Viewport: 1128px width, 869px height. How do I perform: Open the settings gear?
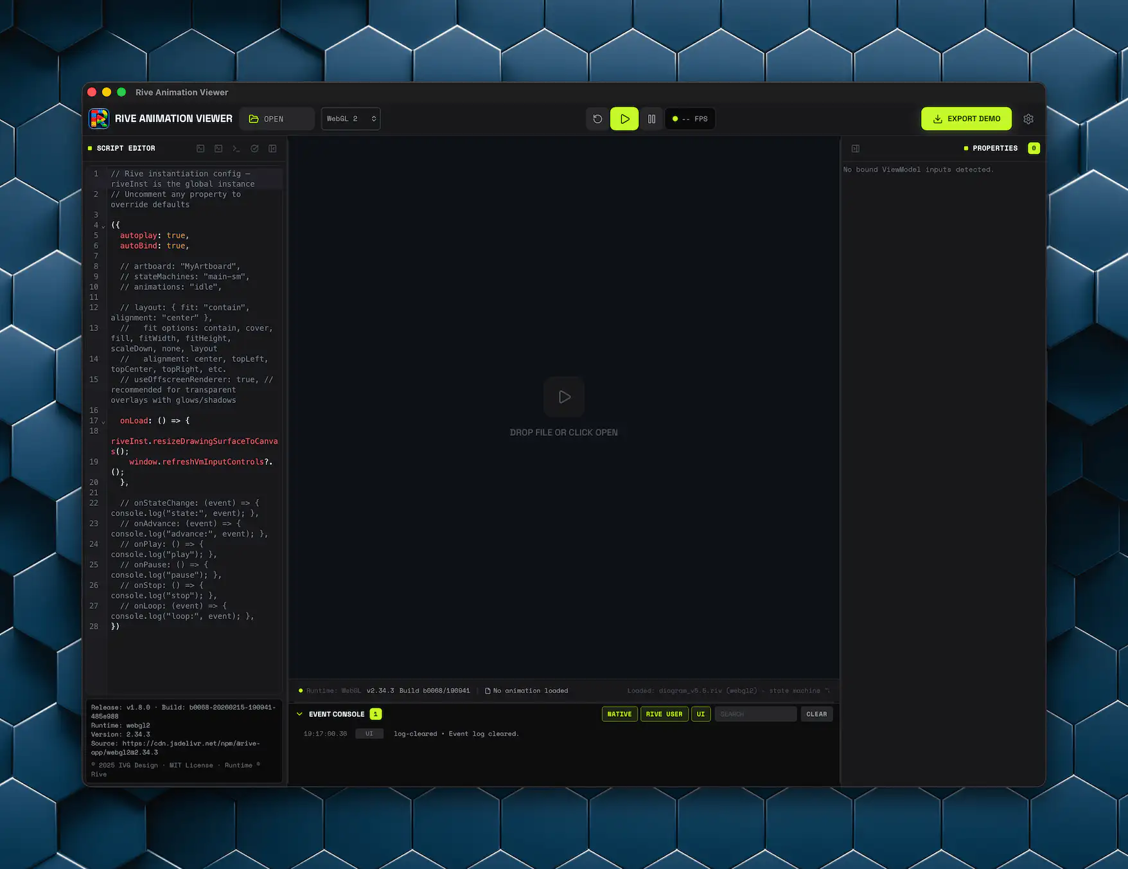[x=1028, y=119]
